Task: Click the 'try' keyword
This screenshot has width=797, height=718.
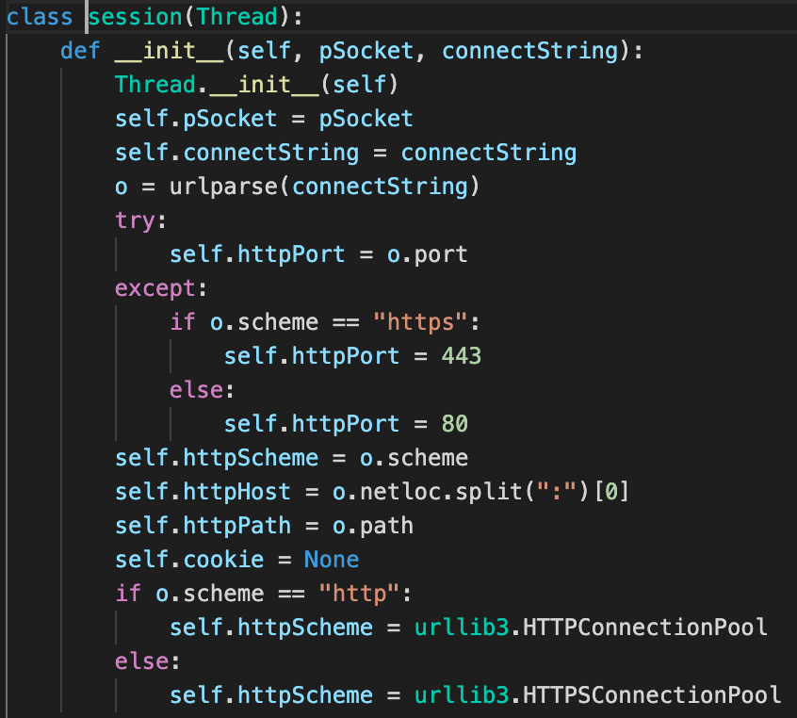Action: click(x=135, y=220)
